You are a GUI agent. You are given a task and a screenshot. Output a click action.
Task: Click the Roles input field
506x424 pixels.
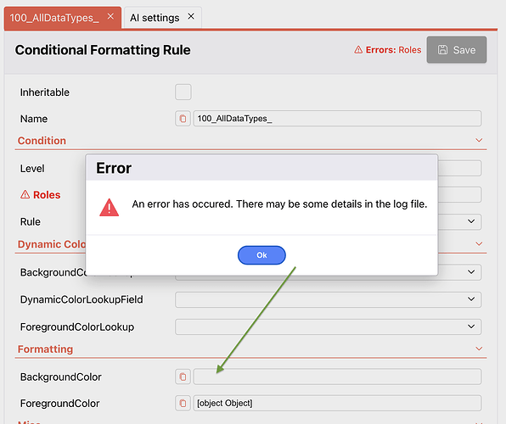click(459, 194)
